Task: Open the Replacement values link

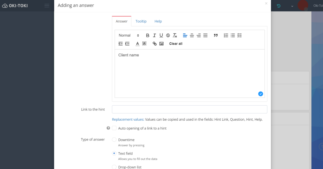Action: pyautogui.click(x=128, y=119)
